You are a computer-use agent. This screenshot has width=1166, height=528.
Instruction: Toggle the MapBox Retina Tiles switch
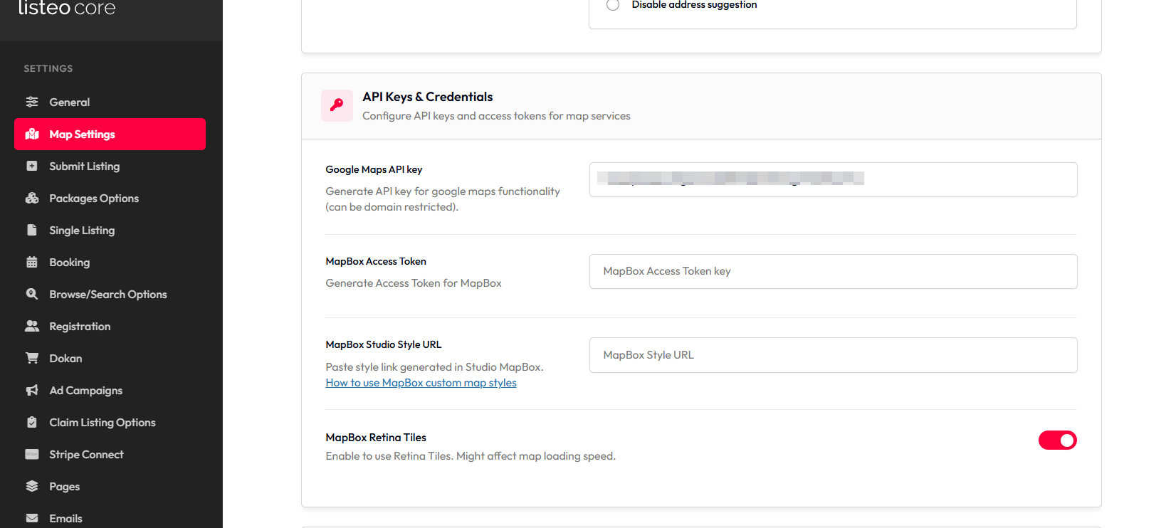[x=1057, y=440]
